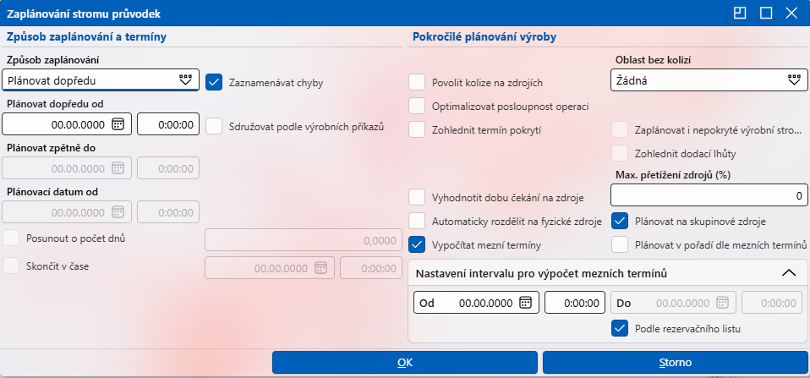This screenshot has width=810, height=378.
Task: Open the Žádná collision area dropdown
Action: click(x=709, y=80)
